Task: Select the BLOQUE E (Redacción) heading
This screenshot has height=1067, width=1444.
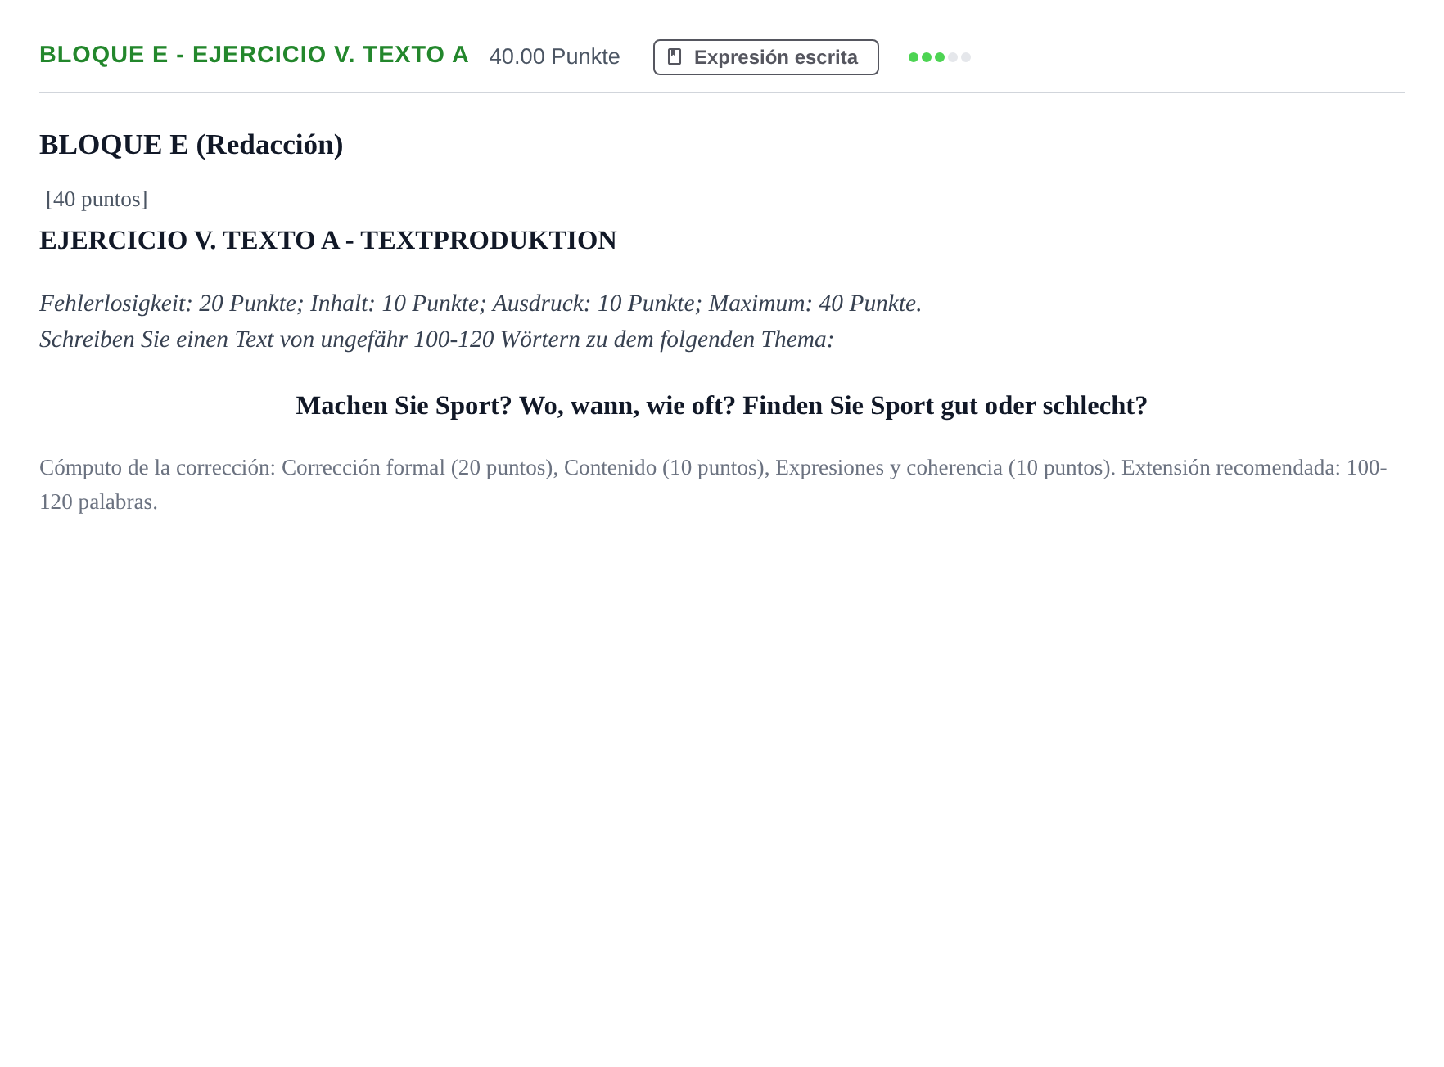Action: click(191, 145)
